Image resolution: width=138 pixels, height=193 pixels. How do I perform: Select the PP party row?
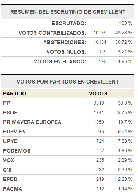pos(68,103)
